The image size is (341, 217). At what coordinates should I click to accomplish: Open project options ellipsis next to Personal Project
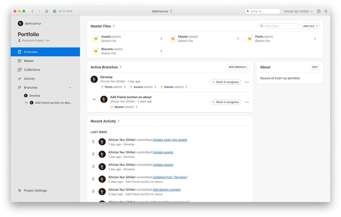point(47,40)
